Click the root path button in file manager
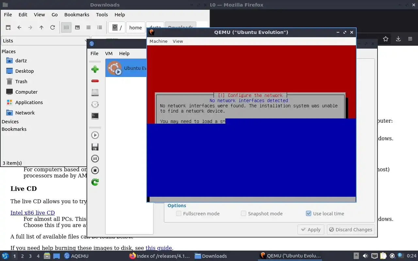Viewport: 418px width, 261px height. pyautogui.click(x=117, y=27)
